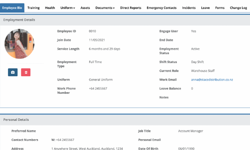Click the 'Current Role' label

[169, 71]
